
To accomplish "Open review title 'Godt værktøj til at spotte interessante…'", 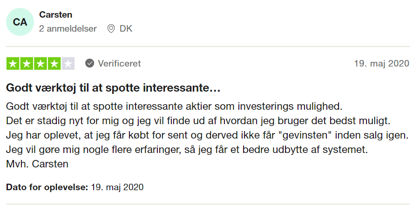I will pos(113,88).
